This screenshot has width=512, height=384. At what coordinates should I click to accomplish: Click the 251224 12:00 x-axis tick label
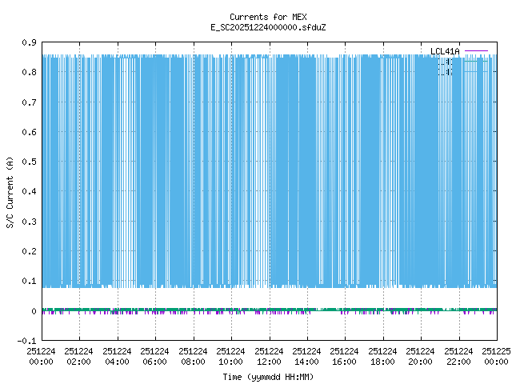[269, 356]
